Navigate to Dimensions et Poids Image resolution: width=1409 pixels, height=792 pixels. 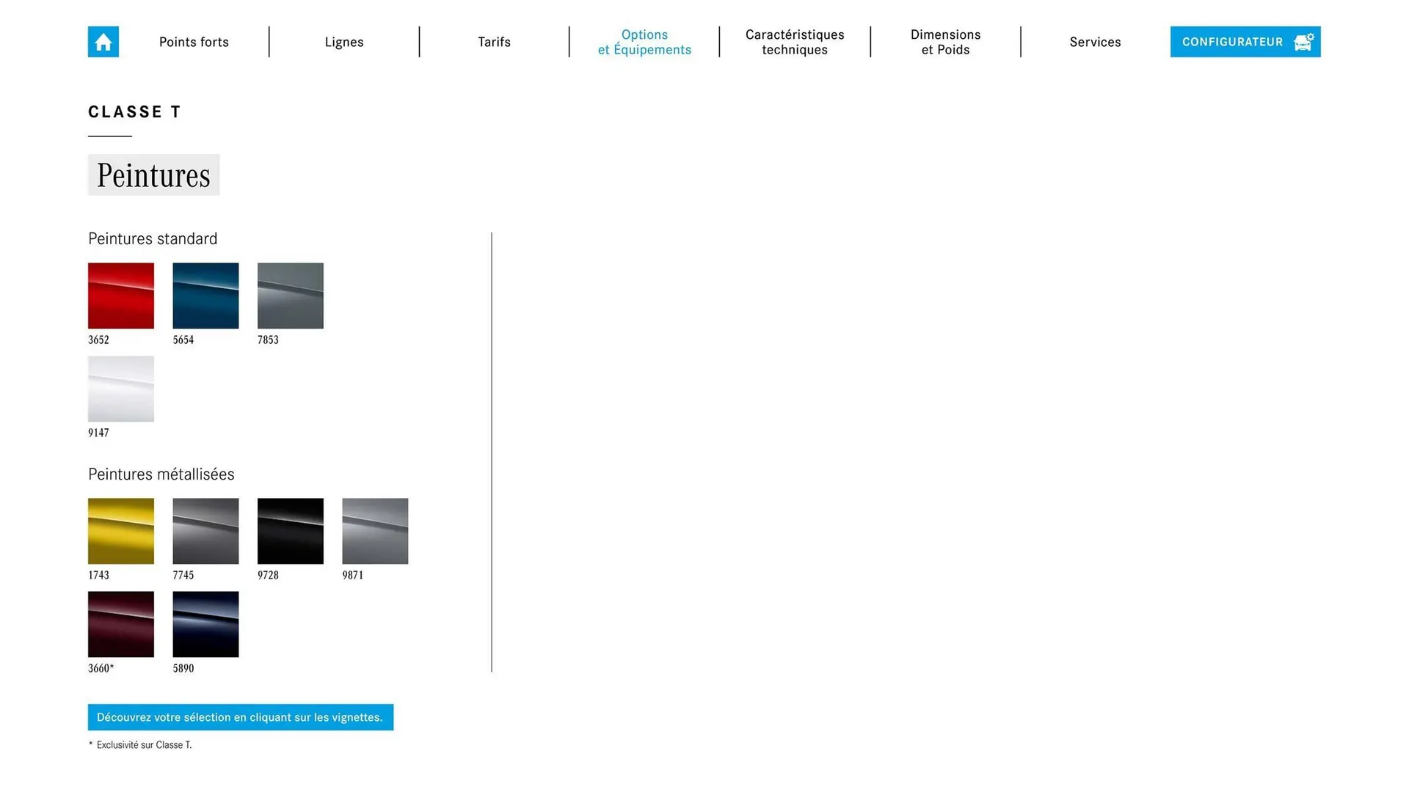click(945, 42)
